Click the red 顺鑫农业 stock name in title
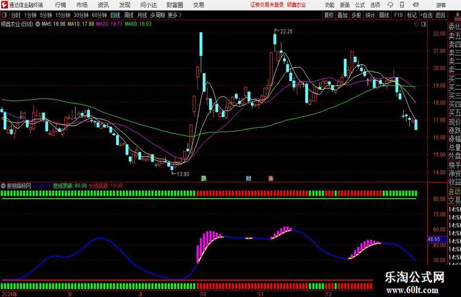 (x=297, y=5)
